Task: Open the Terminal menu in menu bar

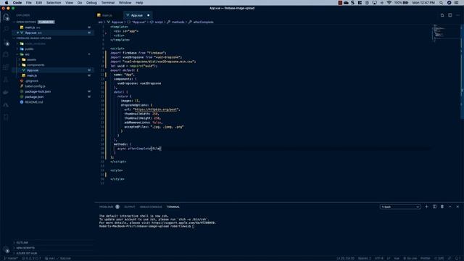Action: point(108,3)
